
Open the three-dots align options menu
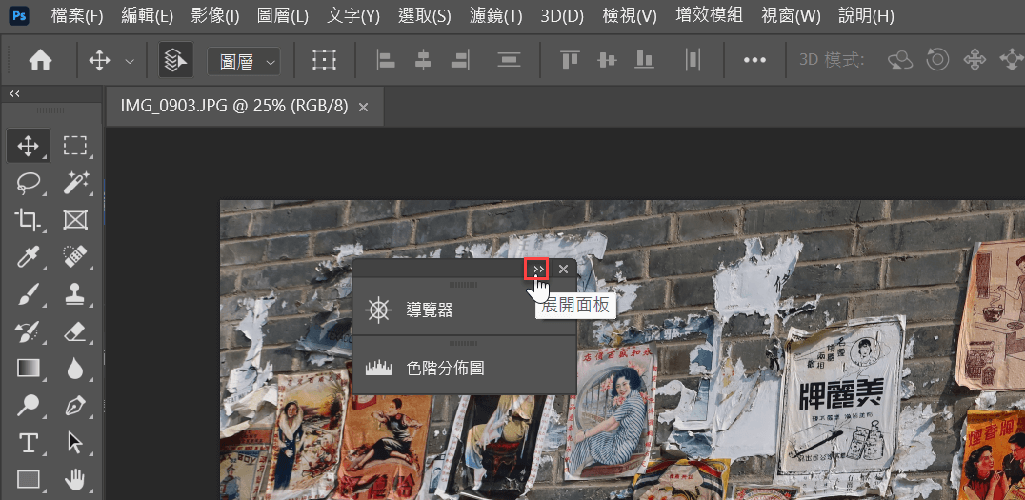tap(754, 60)
